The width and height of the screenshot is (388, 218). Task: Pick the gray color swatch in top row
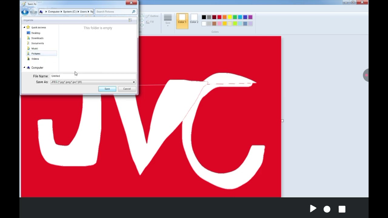[209, 17]
